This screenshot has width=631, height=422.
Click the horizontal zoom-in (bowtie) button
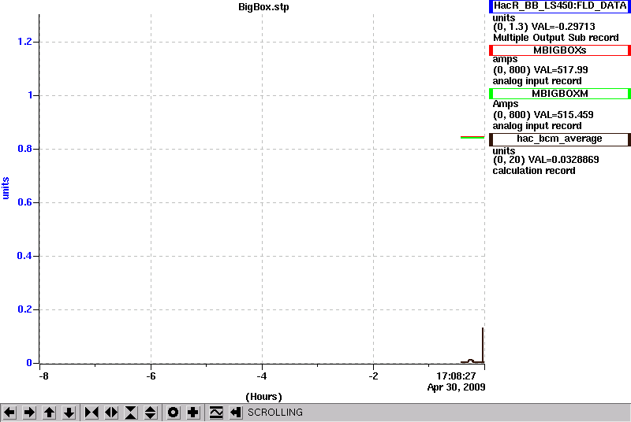click(91, 413)
